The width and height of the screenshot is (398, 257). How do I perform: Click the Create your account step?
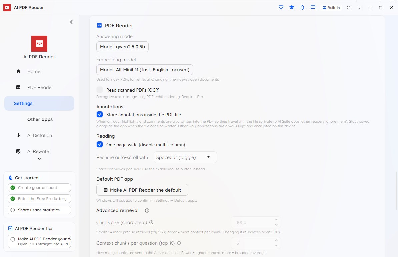[39, 188]
